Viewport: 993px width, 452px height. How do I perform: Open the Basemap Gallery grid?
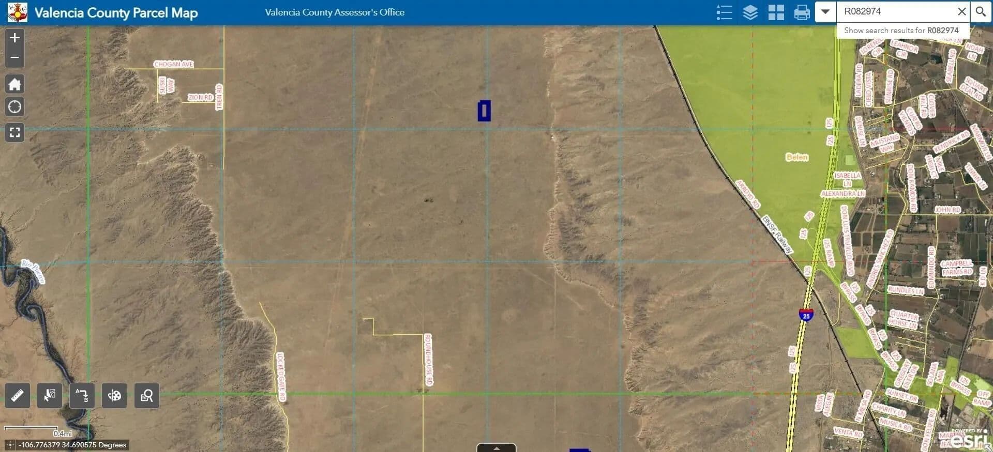(776, 12)
